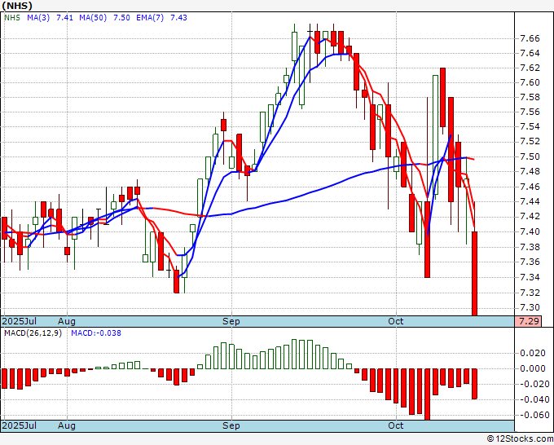The height and width of the screenshot is (445, 554).
Task: Click the Aug marker on price timeline
Action: tap(67, 321)
